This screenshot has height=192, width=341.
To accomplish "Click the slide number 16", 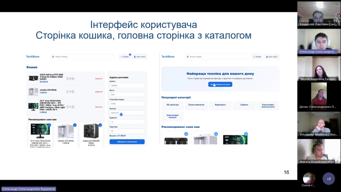I will [x=286, y=172].
